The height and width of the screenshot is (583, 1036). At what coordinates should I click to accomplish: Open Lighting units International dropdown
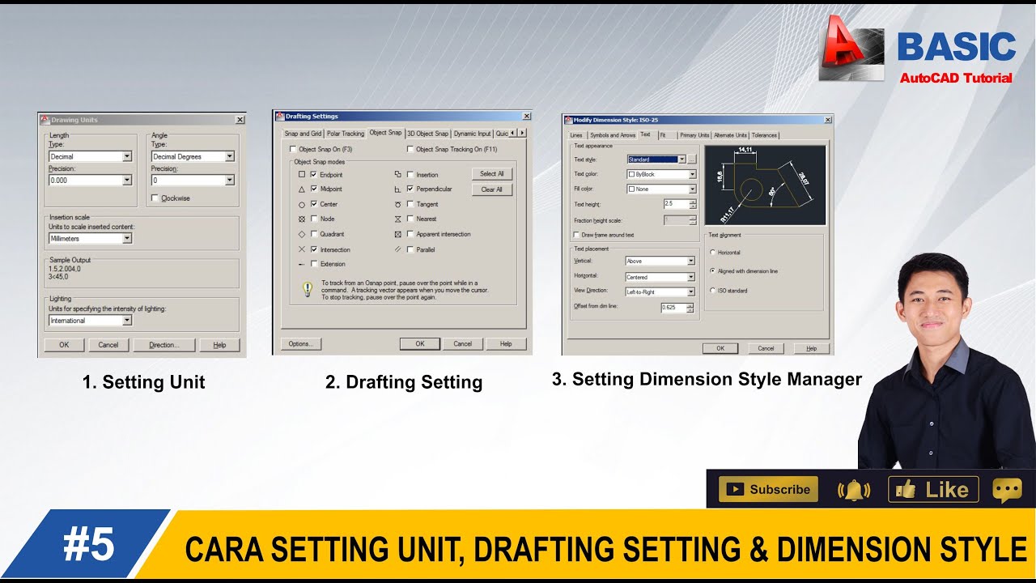pyautogui.click(x=90, y=320)
